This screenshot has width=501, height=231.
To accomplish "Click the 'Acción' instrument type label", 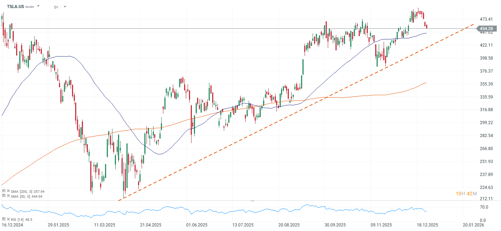I will (x=30, y=6).
